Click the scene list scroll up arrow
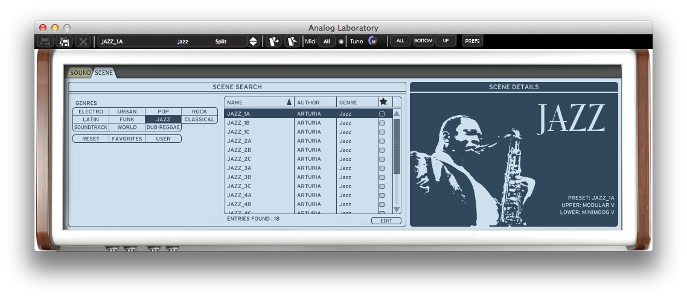The width and height of the screenshot is (687, 299). point(397,114)
